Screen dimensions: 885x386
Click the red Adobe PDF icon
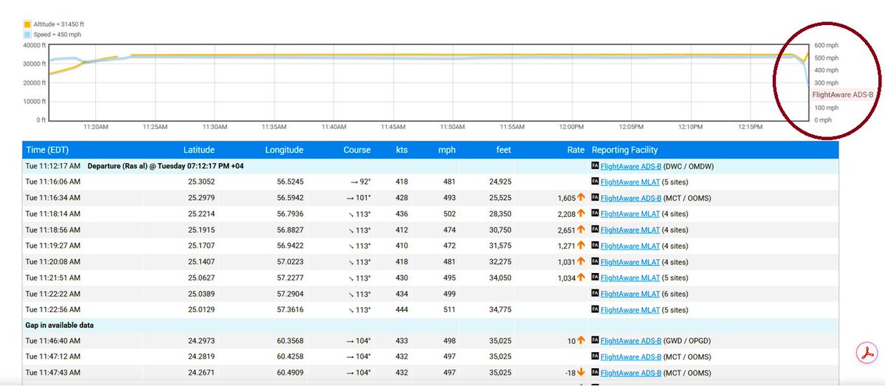(x=867, y=354)
